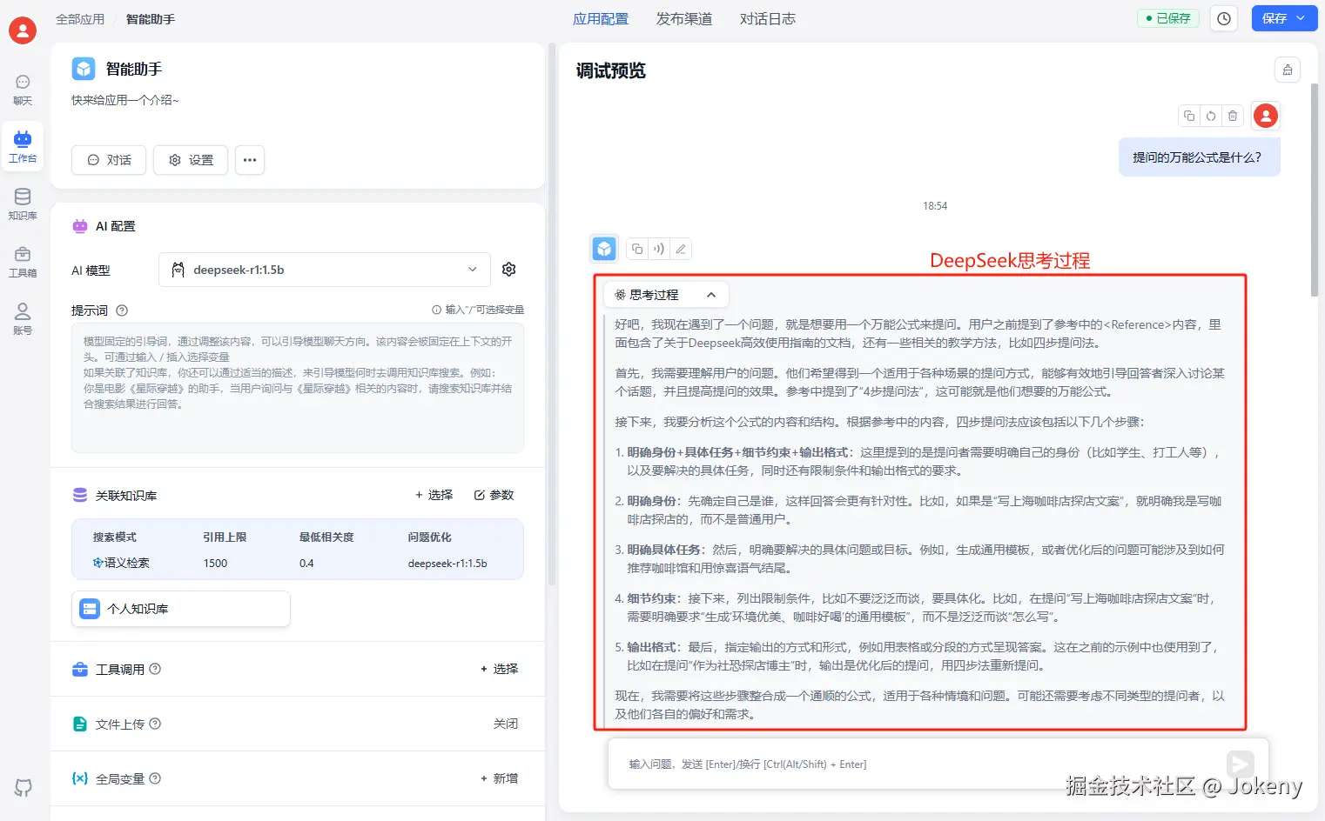
Task: Open the 账号 account sidebar icon
Action: (23, 318)
